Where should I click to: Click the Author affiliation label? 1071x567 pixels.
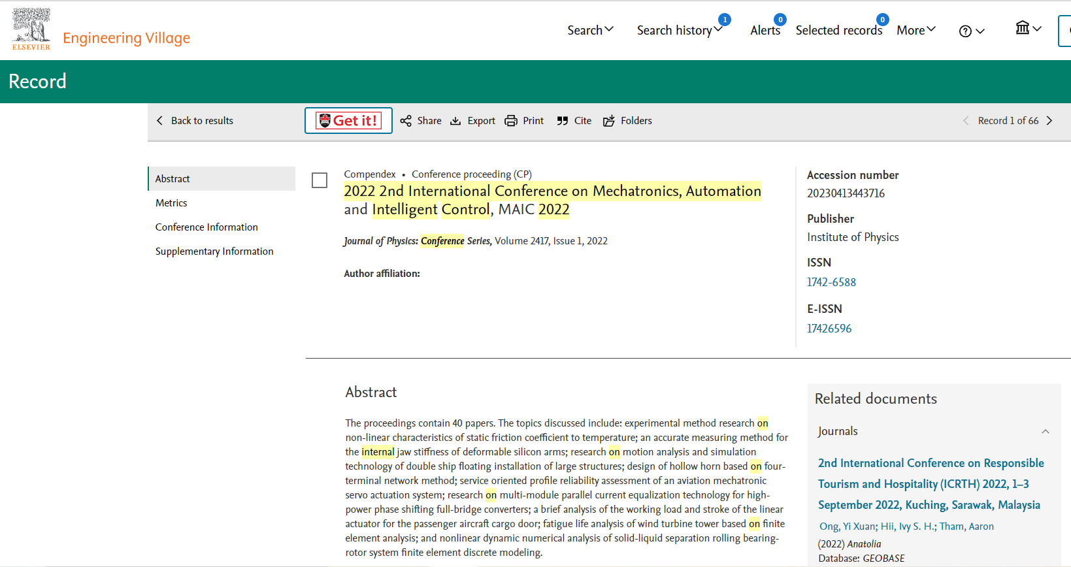382,274
